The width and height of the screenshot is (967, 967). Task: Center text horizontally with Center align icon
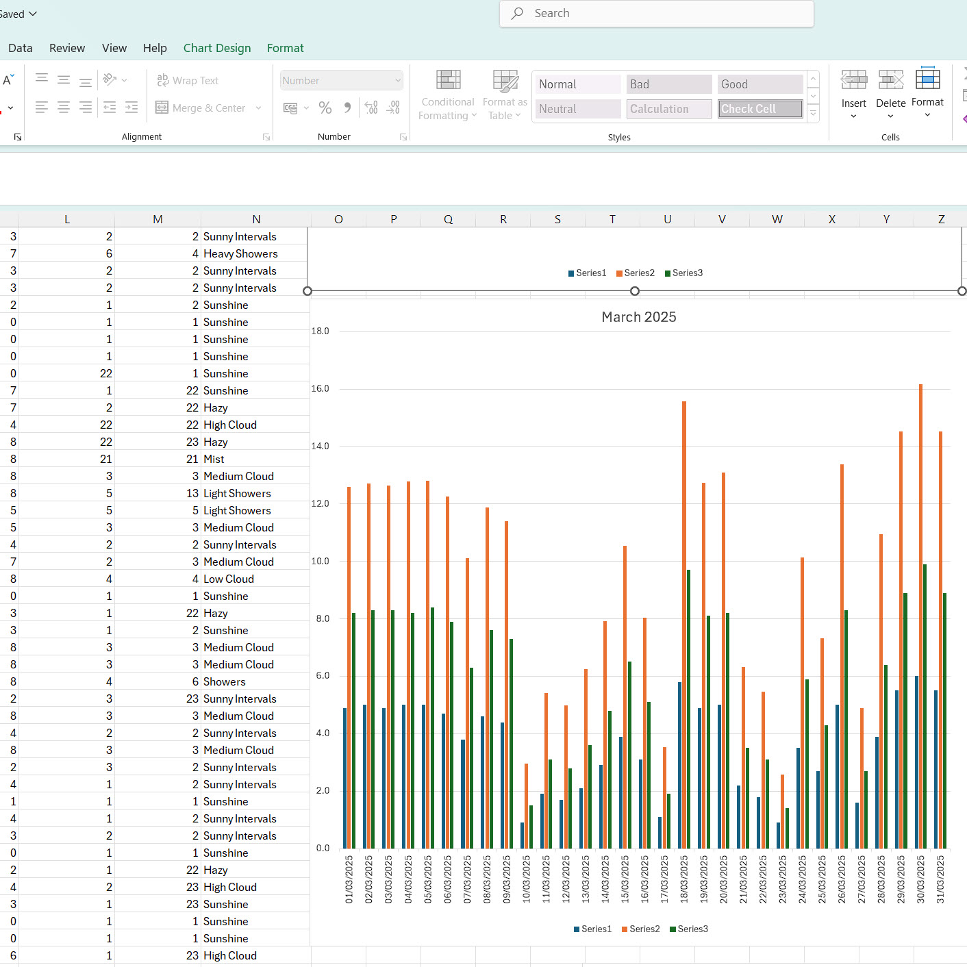tap(64, 108)
